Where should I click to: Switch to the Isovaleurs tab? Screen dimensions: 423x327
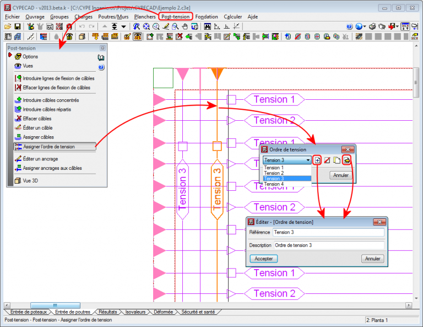[x=135, y=312]
